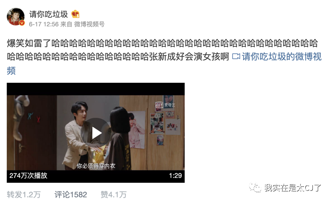The height and width of the screenshot is (202, 332).
Task: Repost via 转发1.2万 button
Action: 24,194
